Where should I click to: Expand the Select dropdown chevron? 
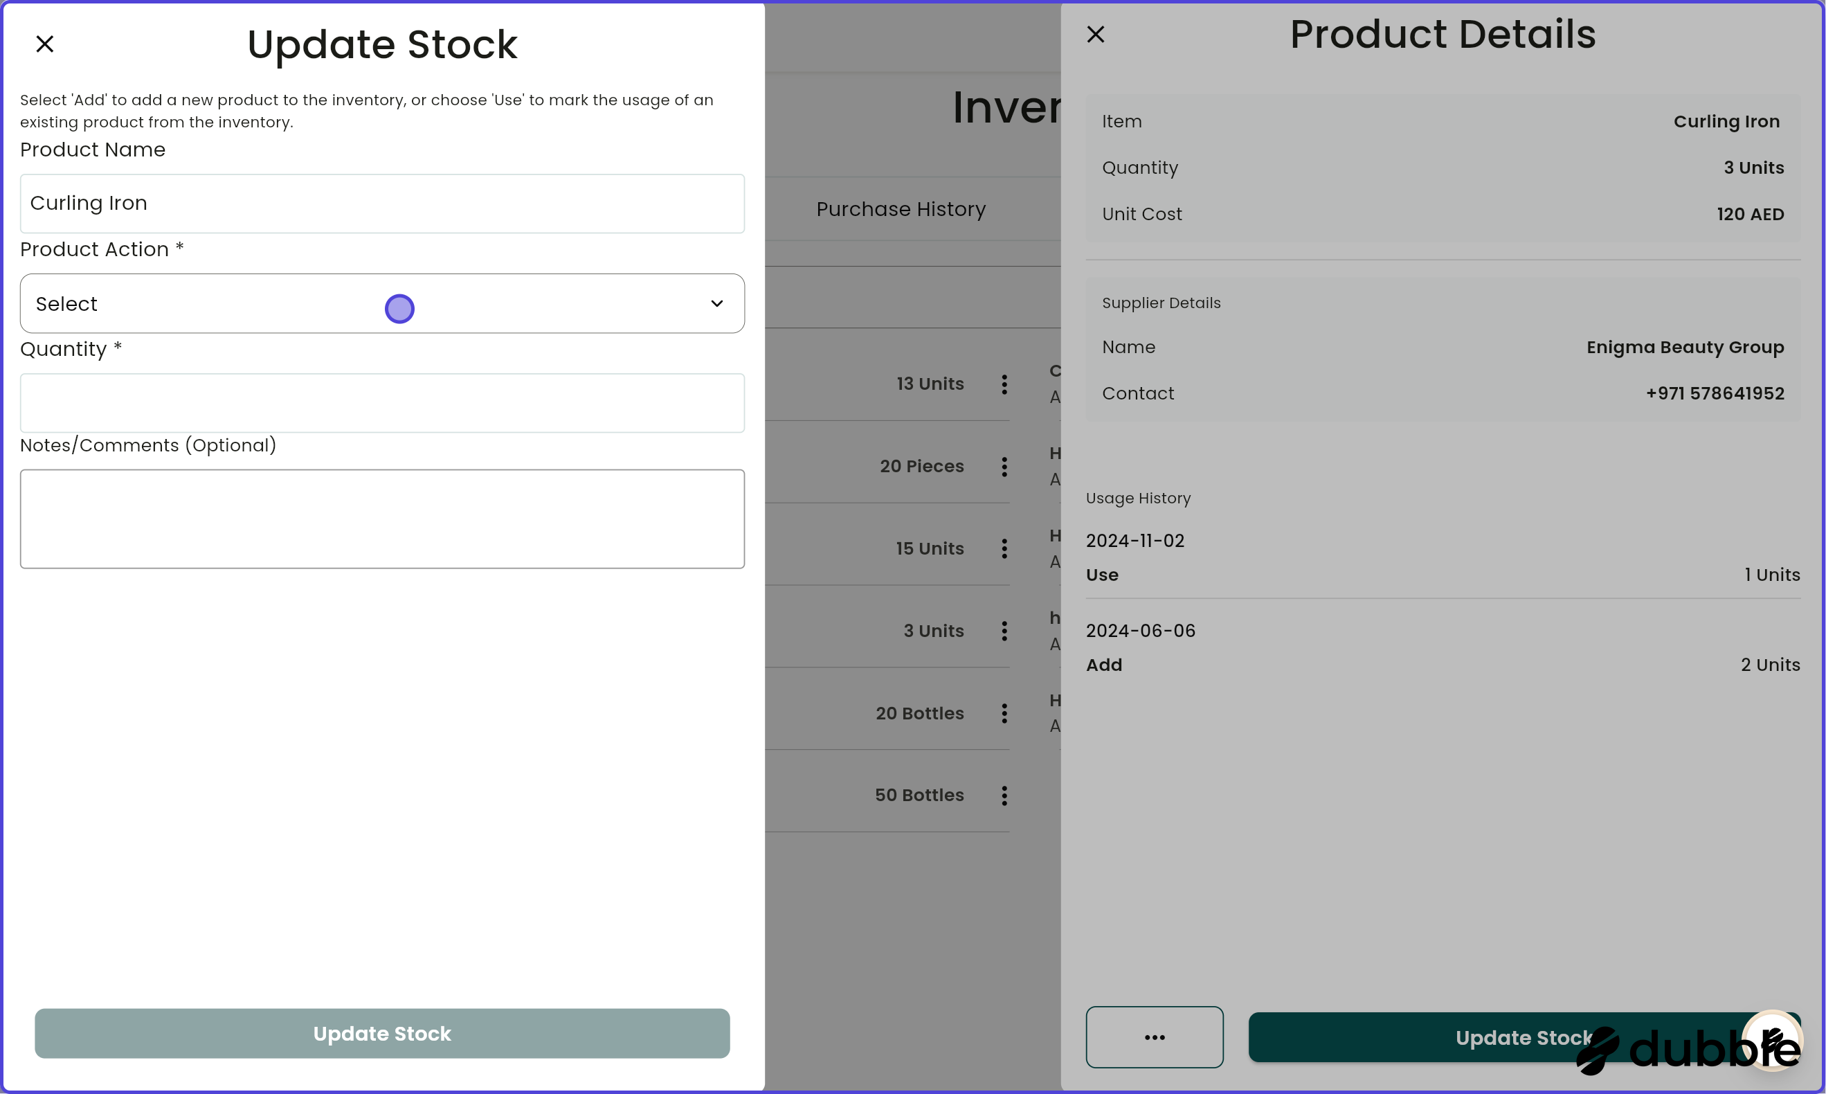pos(716,303)
